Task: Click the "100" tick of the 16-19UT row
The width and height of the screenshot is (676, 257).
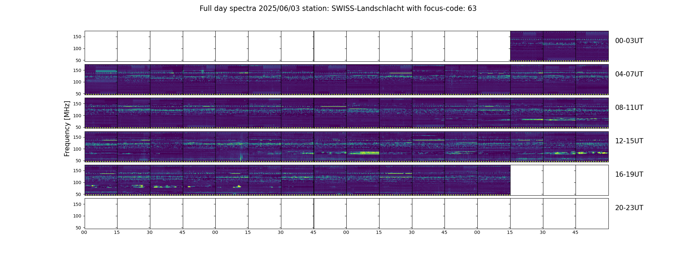Action: point(78,182)
